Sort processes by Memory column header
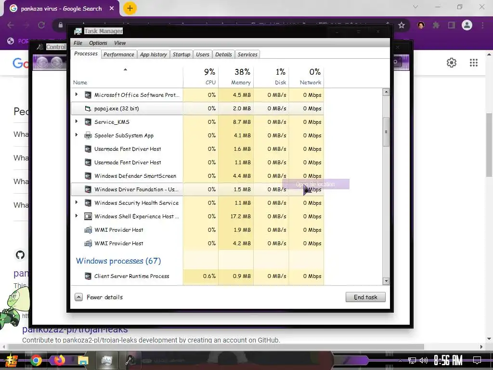The height and width of the screenshot is (370, 493). click(236, 77)
